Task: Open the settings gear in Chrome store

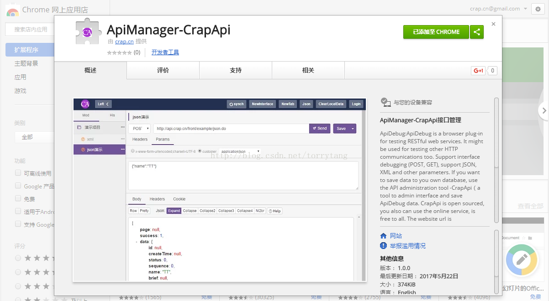Action: 538,9
